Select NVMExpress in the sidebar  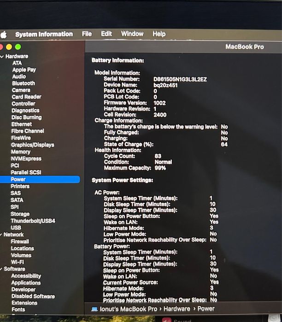(26, 159)
